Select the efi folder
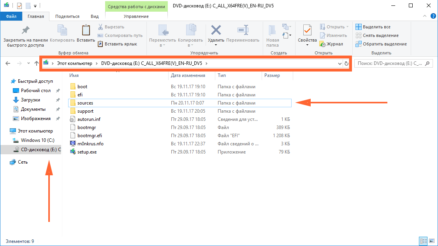The image size is (438, 246). tap(179, 95)
